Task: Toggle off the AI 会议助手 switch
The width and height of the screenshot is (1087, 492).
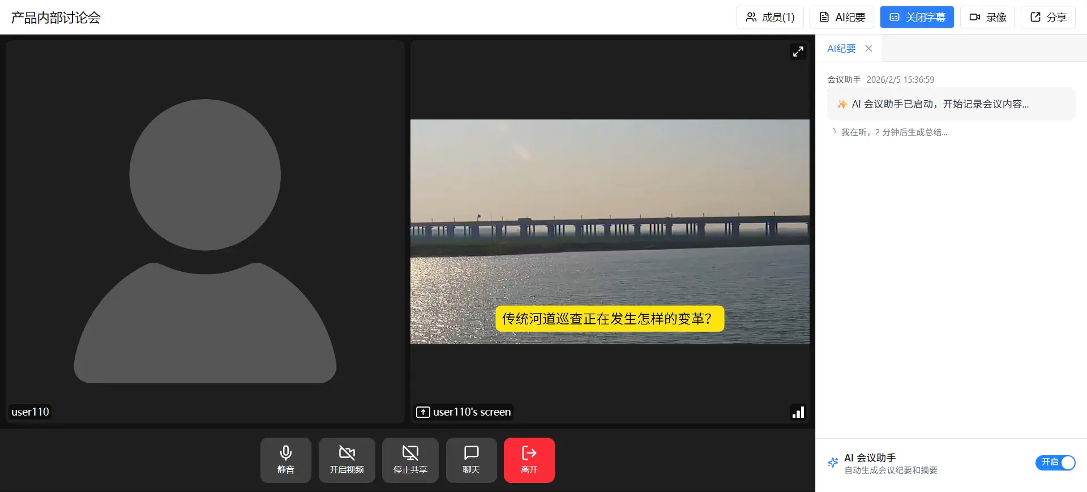Action: [x=1055, y=463]
